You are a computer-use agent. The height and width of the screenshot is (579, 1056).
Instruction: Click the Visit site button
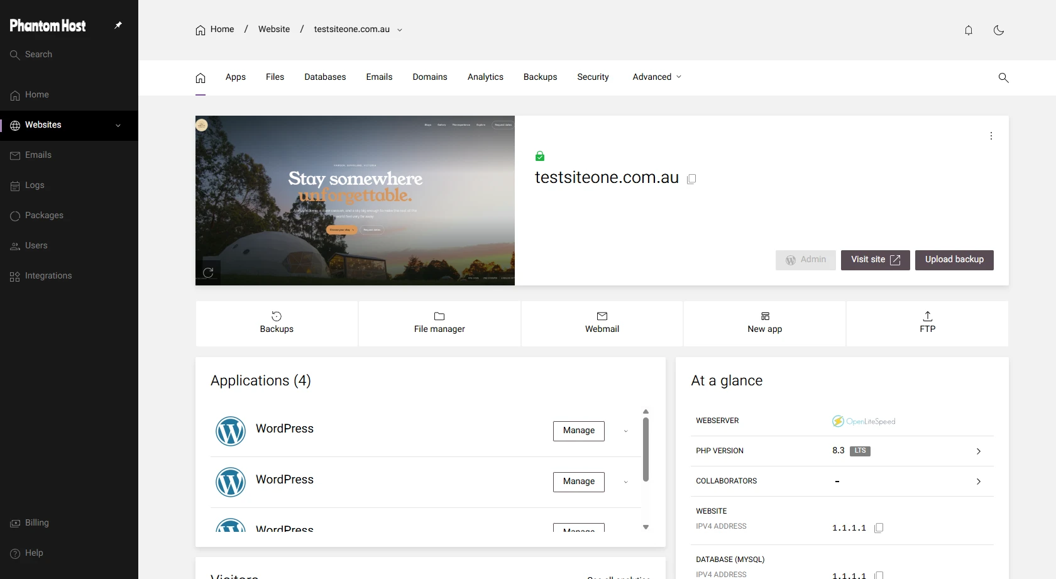(875, 260)
